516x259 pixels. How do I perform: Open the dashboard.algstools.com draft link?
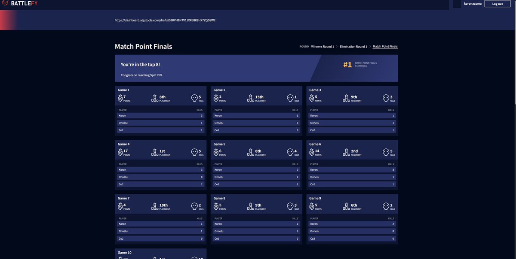[165, 20]
